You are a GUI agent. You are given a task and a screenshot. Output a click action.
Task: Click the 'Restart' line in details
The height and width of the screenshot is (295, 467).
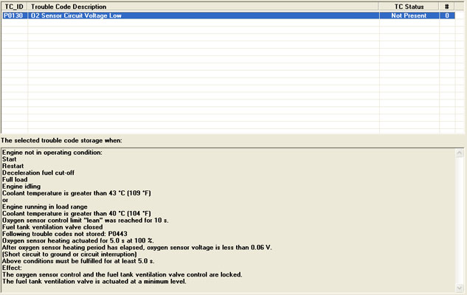[13, 166]
